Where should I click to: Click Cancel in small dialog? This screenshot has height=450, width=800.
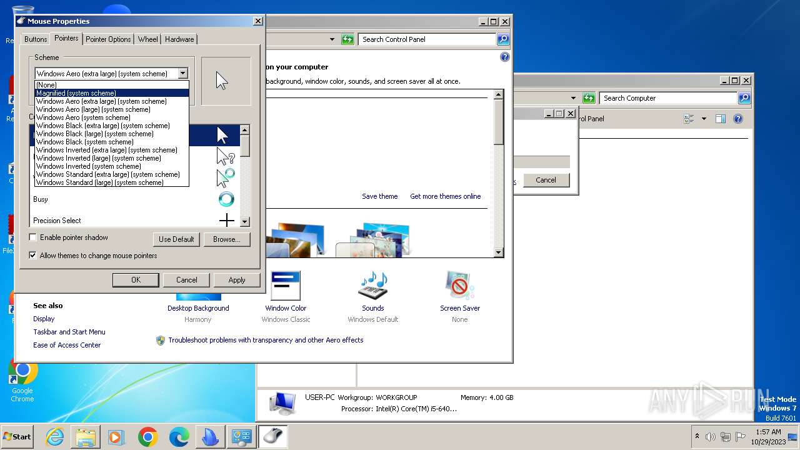pos(546,180)
